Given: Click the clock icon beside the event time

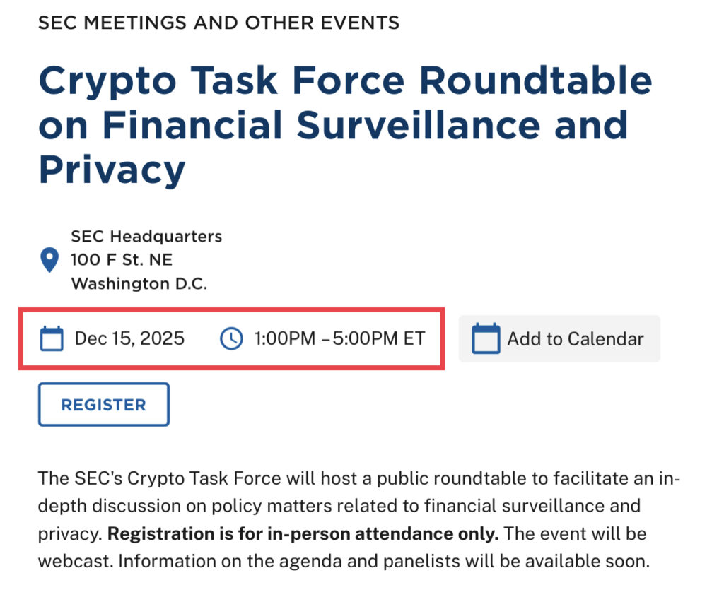Looking at the screenshot, I should (231, 338).
